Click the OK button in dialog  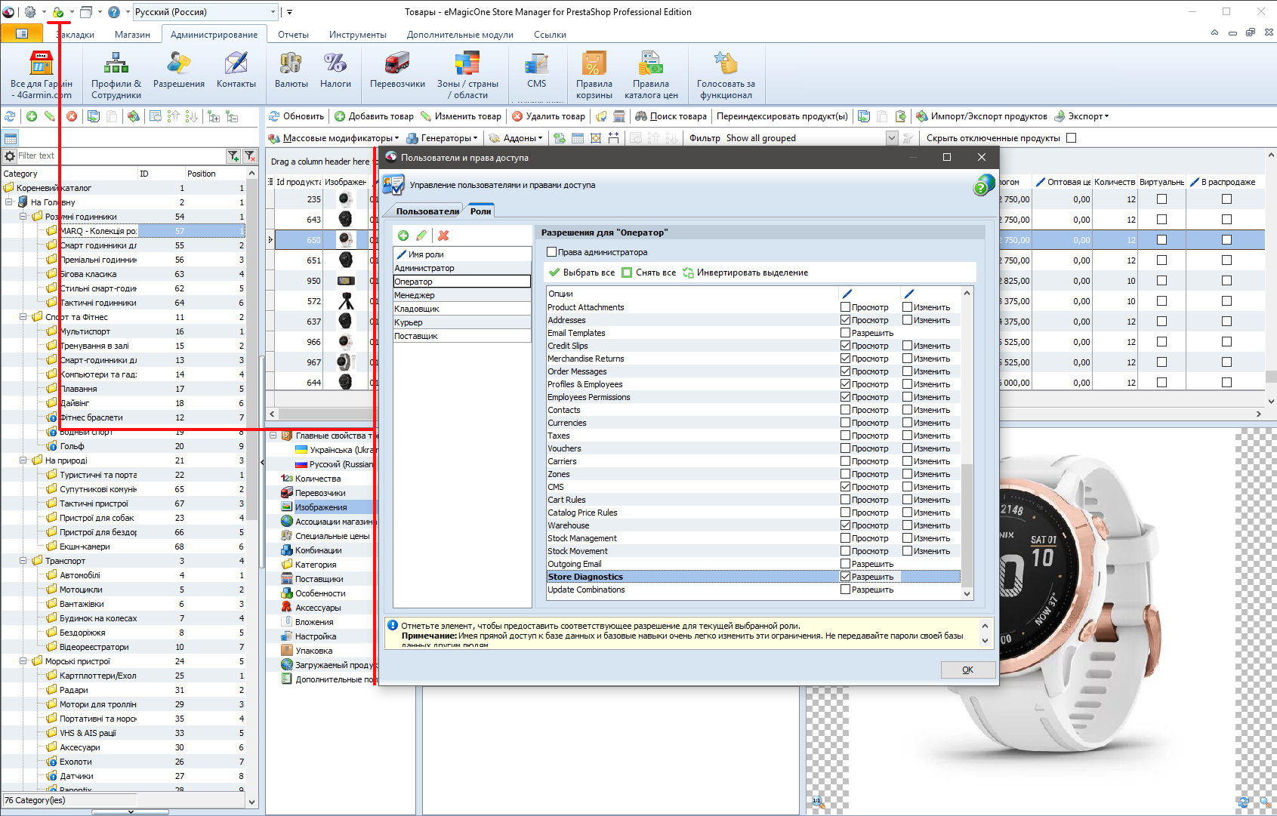point(967,670)
